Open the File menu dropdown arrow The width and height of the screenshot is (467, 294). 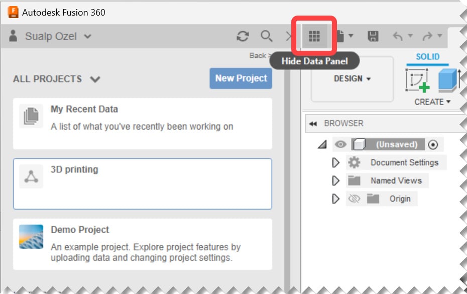click(x=351, y=36)
